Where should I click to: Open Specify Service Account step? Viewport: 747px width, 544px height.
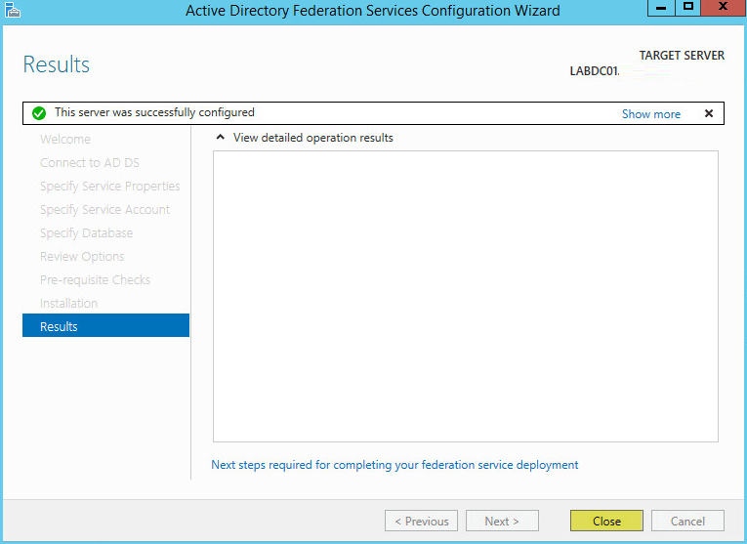(x=104, y=209)
